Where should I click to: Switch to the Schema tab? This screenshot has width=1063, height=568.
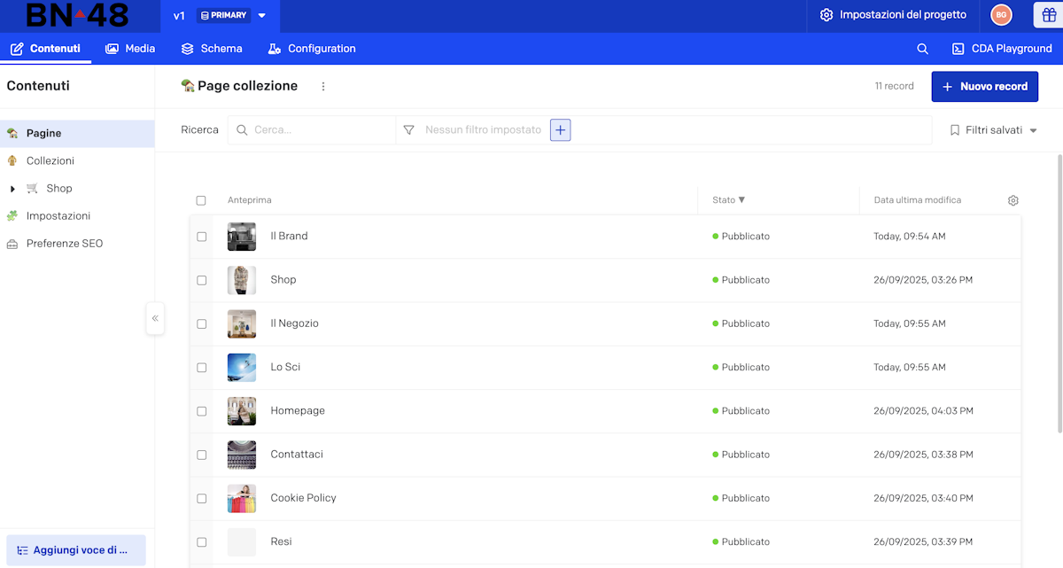pyautogui.click(x=212, y=49)
